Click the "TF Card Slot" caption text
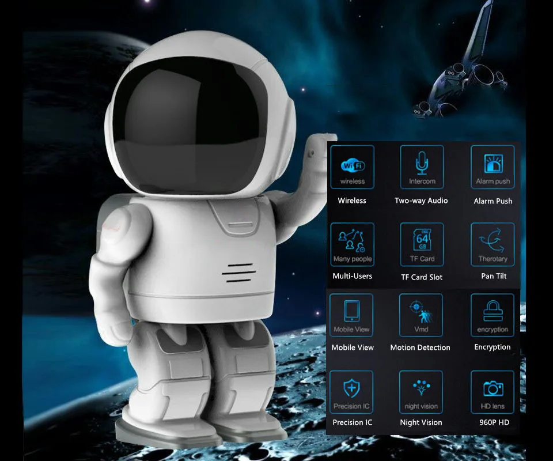 pyautogui.click(x=422, y=277)
